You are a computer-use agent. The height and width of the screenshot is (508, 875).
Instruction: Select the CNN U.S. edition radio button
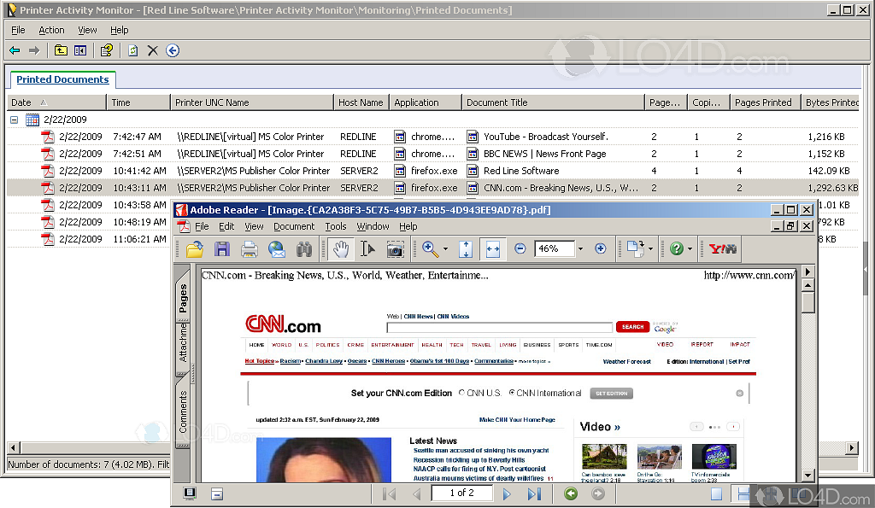[x=462, y=393]
